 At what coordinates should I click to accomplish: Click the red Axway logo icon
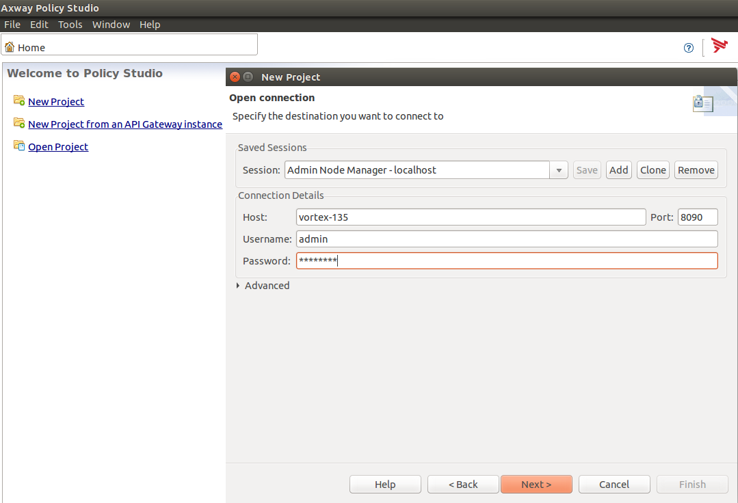tap(719, 46)
